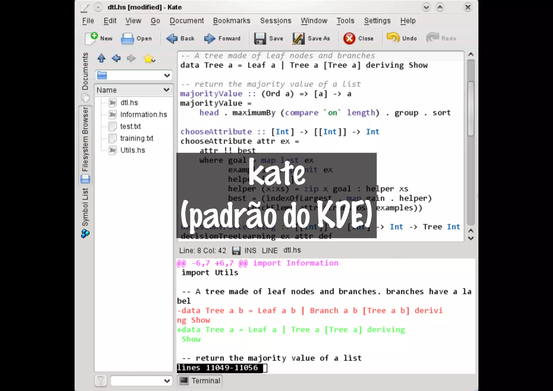The height and width of the screenshot is (391, 553).
Task: Click the pin window button in the title bar
Action: click(x=98, y=7)
